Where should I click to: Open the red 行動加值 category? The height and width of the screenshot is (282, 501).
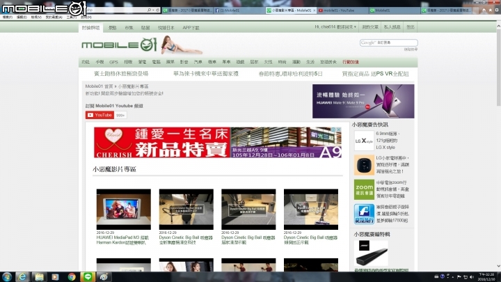(351, 62)
